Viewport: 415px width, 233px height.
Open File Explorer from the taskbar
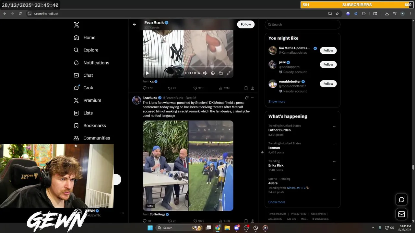coord(227,228)
